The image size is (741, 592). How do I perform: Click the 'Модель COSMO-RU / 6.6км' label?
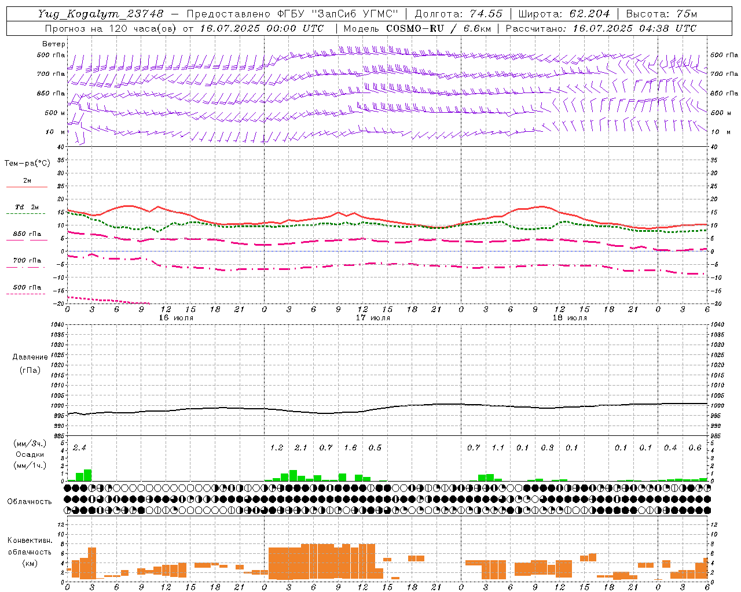(x=416, y=28)
